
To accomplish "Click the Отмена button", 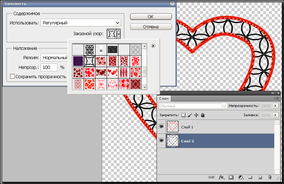I will pos(151,27).
